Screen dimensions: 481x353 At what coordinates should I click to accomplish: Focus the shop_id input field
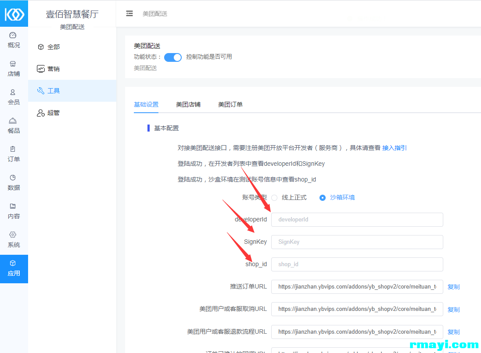click(x=357, y=264)
